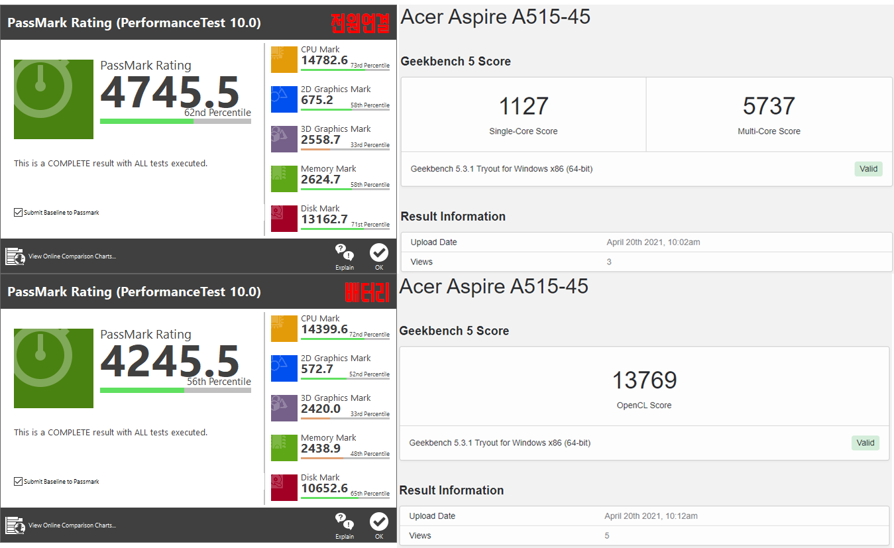Click the 56th Percentile progress bar
This screenshot has width=894, height=548.
(176, 390)
